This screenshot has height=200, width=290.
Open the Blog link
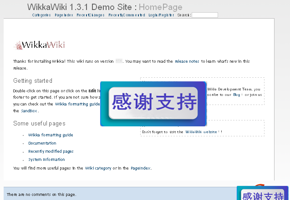pyautogui.click(x=237, y=95)
